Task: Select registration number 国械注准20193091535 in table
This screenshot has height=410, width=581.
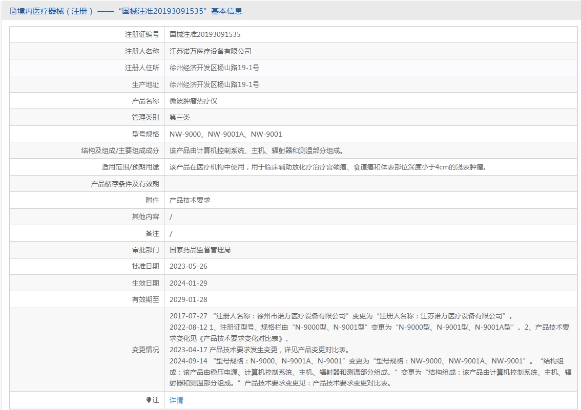Action: pyautogui.click(x=205, y=34)
